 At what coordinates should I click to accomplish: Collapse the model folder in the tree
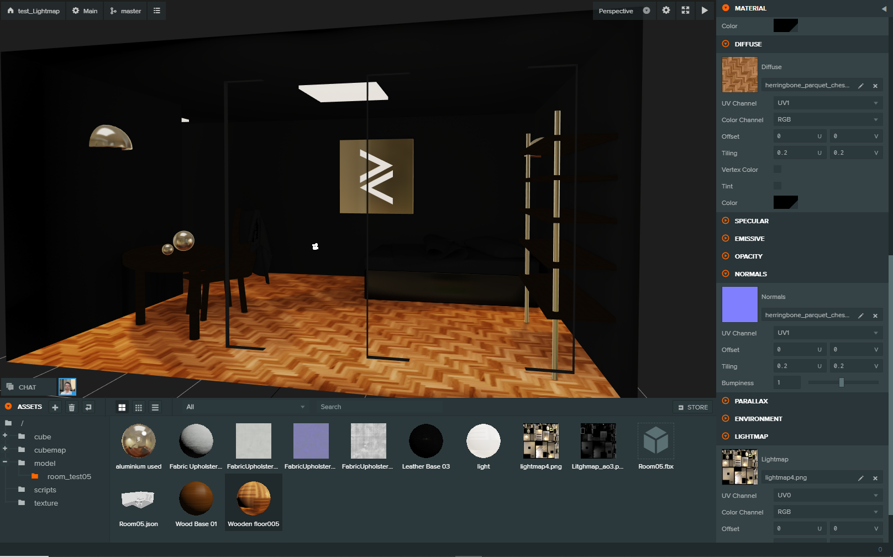(6, 463)
